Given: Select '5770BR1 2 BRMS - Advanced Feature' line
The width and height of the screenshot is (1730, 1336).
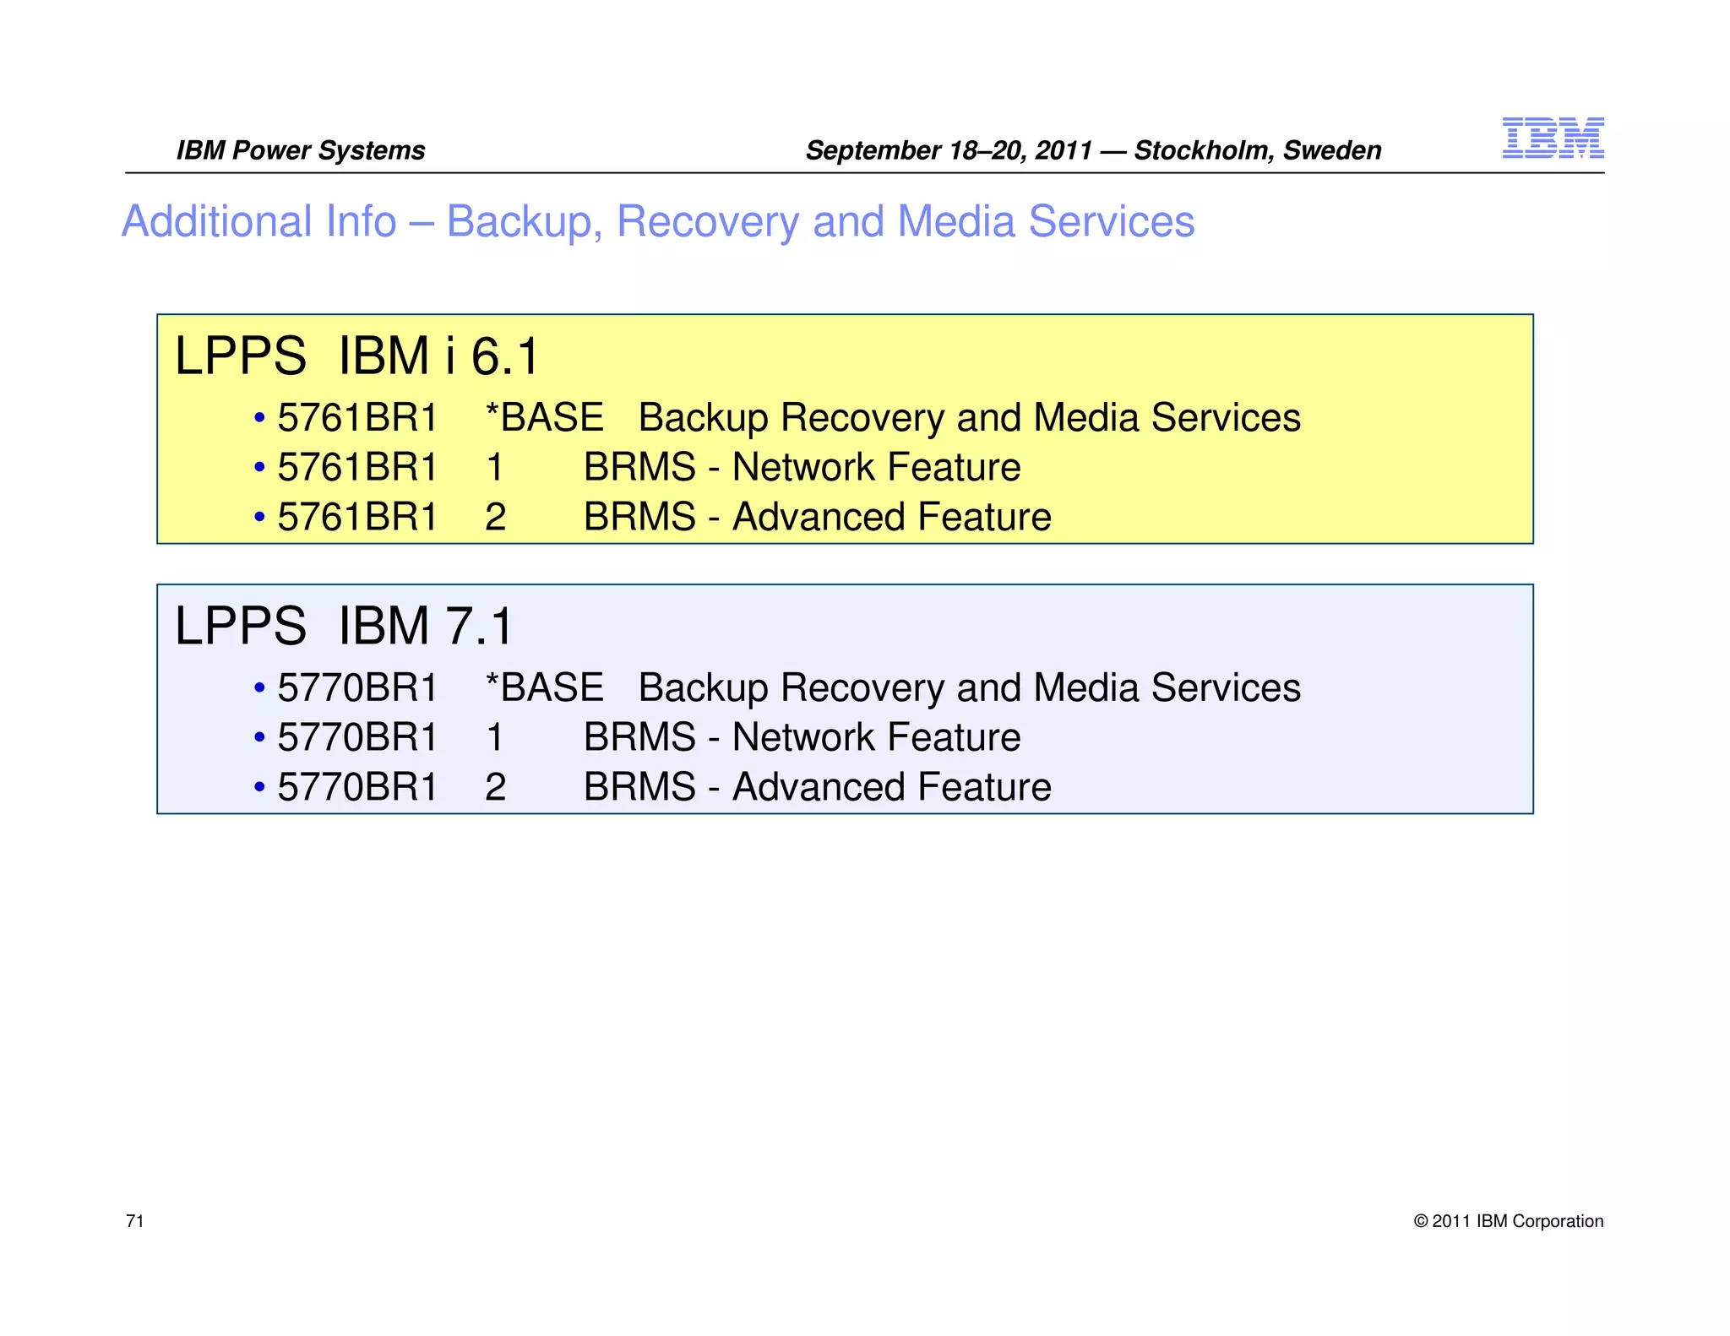Looking at the screenshot, I should coord(652,787).
